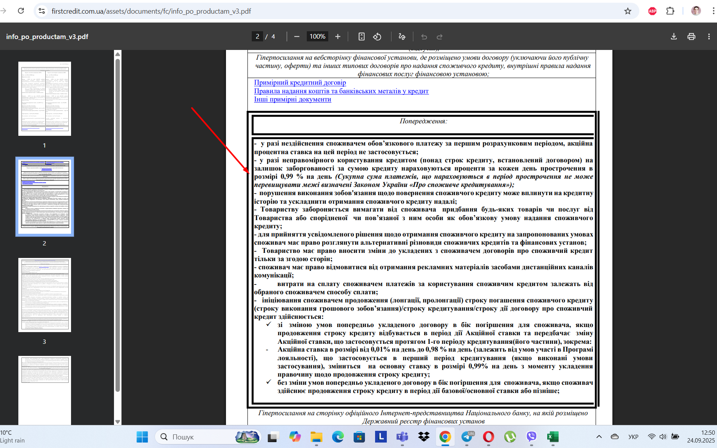Zoom out the PDF with minus icon
This screenshot has width=717, height=448.
(x=297, y=37)
